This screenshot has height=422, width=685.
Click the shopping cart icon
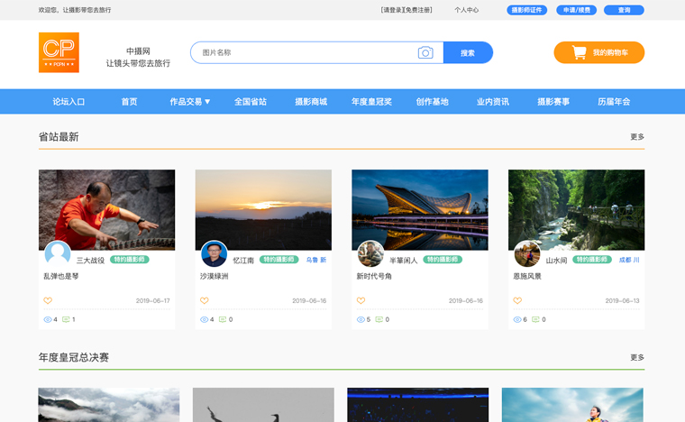coord(580,53)
